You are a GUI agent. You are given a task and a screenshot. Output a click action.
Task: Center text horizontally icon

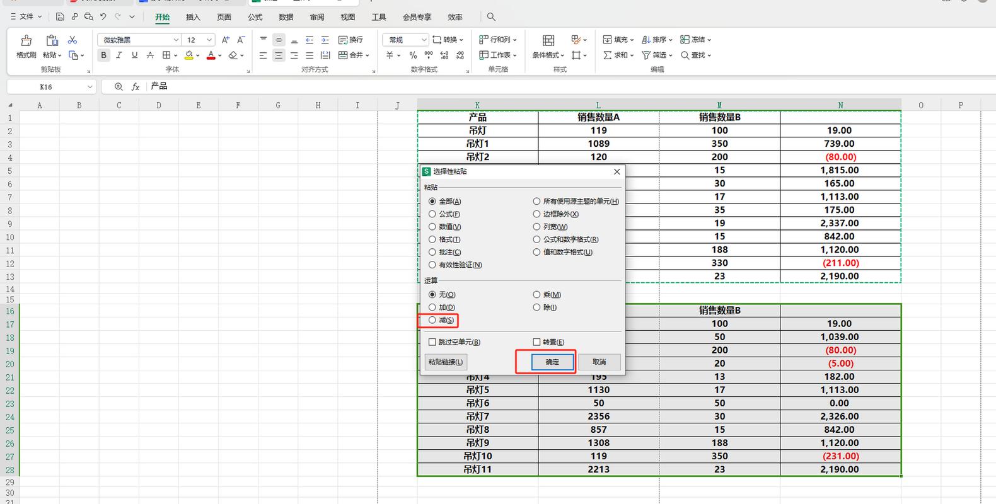point(279,55)
